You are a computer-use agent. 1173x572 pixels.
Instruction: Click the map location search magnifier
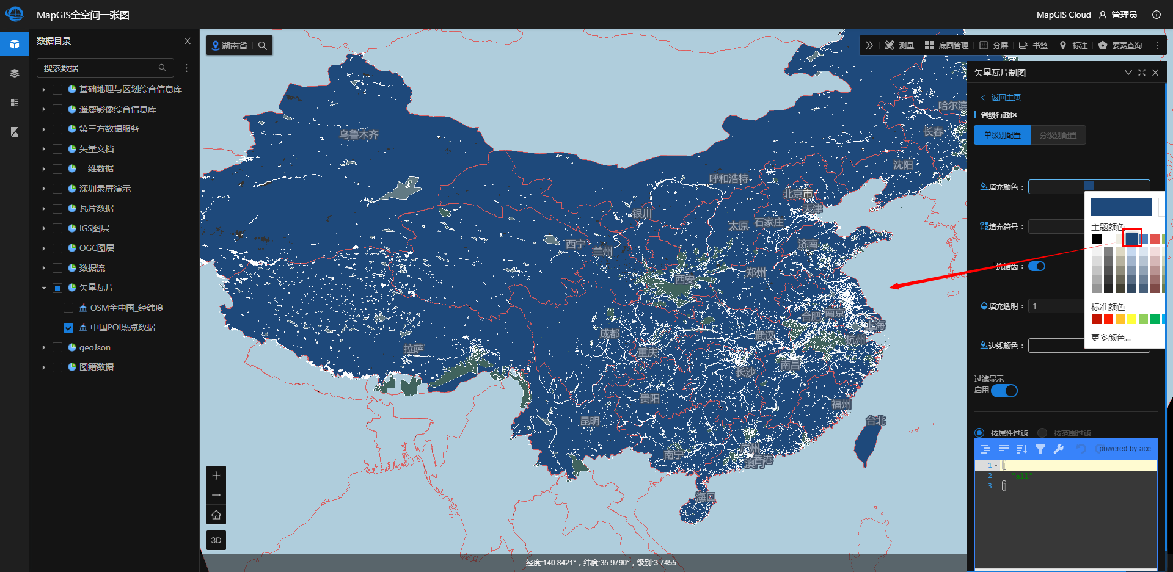(x=263, y=45)
